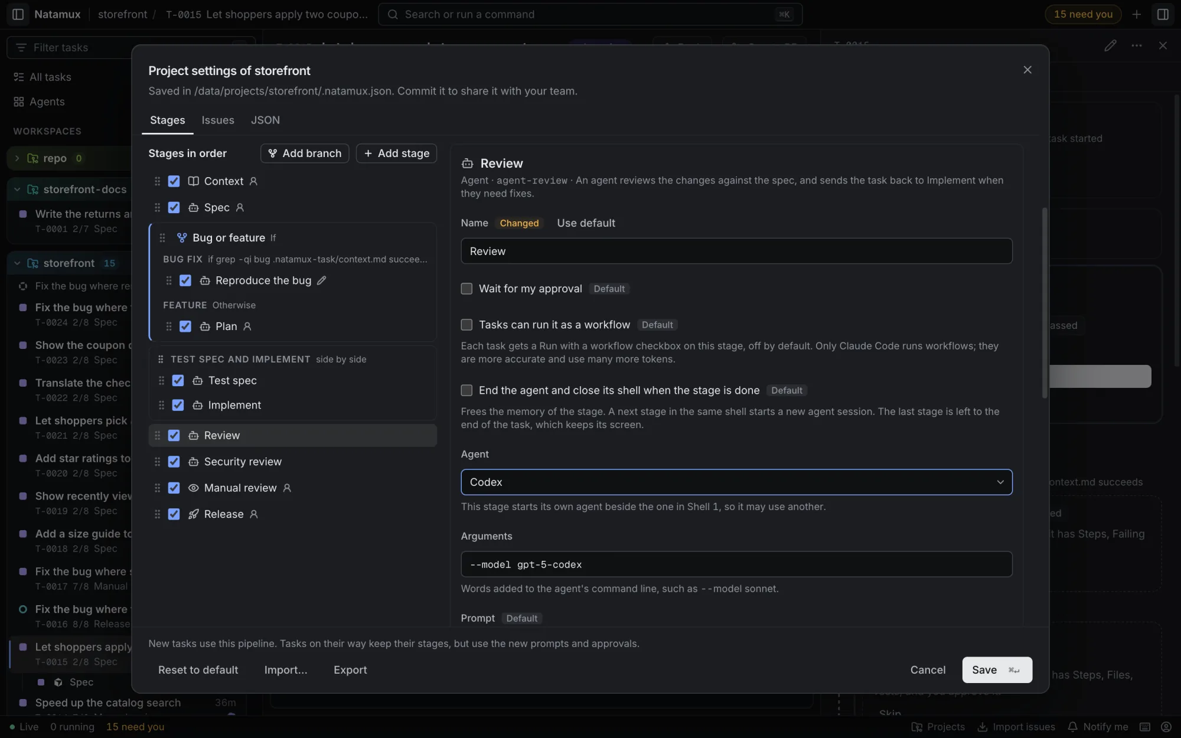Uncheck the Release stage checkbox
This screenshot has width=1181, height=738.
[174, 514]
